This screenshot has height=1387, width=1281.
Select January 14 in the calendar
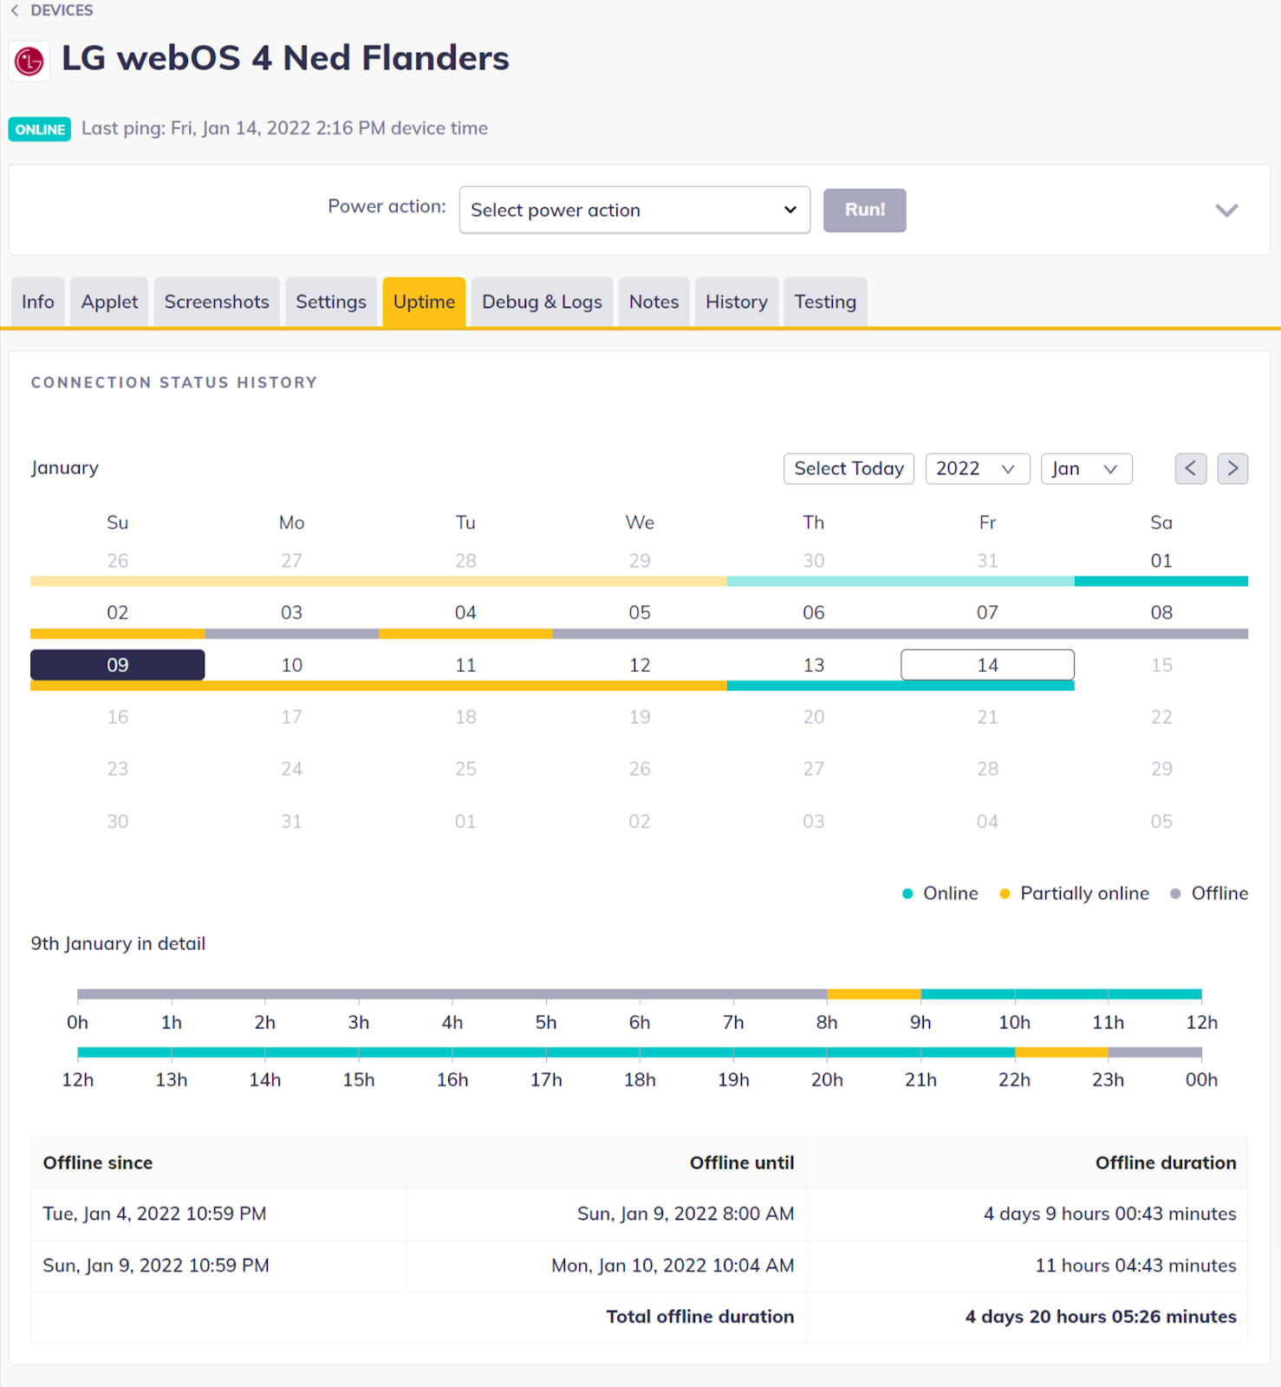coord(987,665)
